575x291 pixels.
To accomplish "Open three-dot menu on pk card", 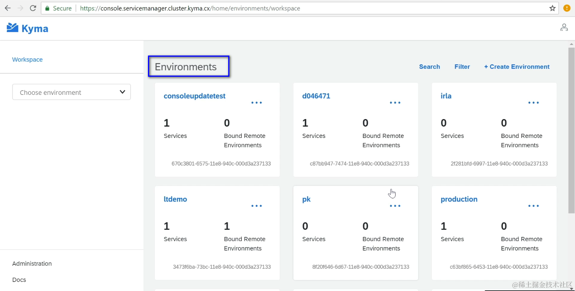I will 395,206.
